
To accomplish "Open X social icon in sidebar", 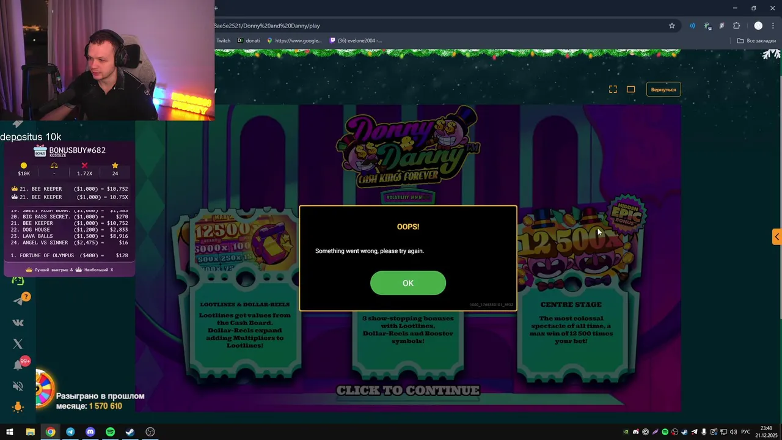I will [18, 344].
